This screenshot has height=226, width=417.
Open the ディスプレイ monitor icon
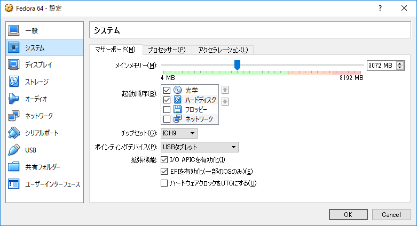click(x=13, y=64)
